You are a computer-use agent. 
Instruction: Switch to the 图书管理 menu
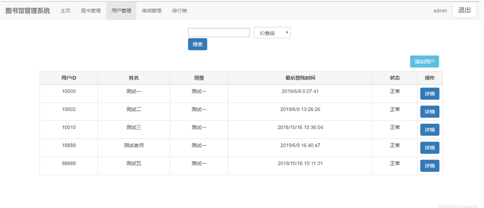click(x=91, y=11)
